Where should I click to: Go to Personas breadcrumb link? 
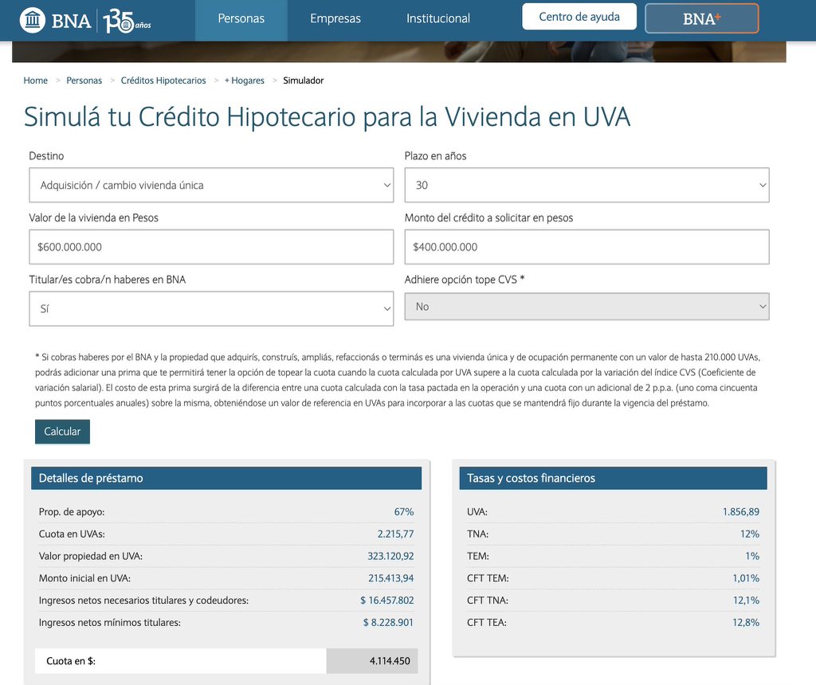click(x=84, y=80)
